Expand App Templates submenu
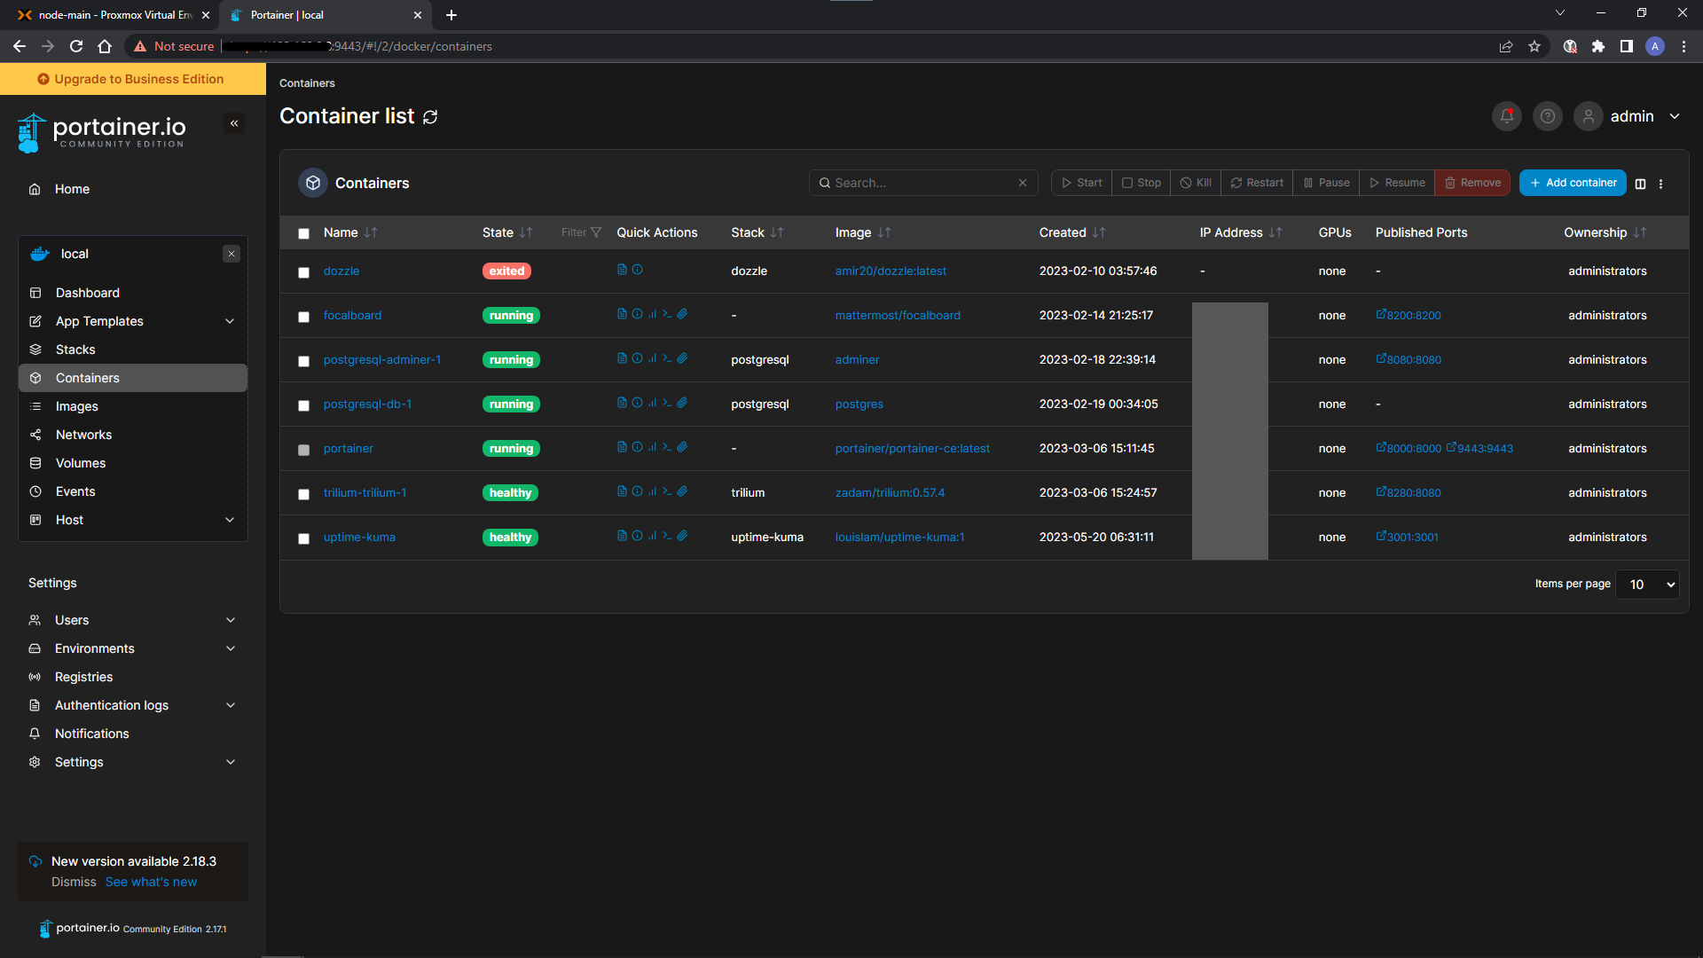The width and height of the screenshot is (1703, 958). 230,321
